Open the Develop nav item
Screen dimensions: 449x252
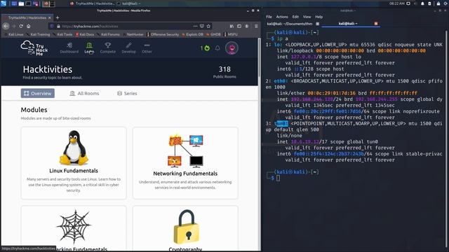coord(128,48)
